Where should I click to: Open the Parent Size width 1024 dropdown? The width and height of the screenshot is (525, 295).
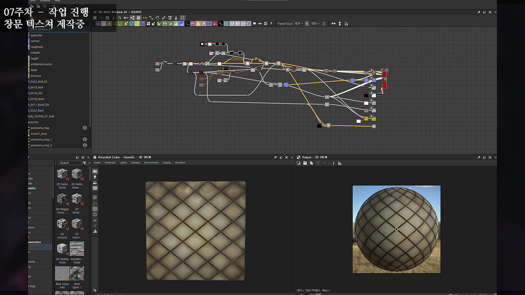298,23
